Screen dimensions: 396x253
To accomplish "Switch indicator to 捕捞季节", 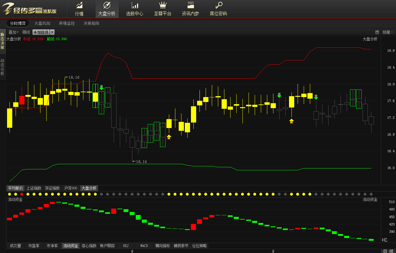I will pyautogui.click(x=181, y=246).
